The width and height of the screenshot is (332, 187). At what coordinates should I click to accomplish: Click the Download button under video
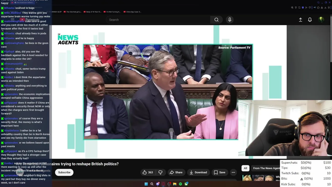pos(198,172)
